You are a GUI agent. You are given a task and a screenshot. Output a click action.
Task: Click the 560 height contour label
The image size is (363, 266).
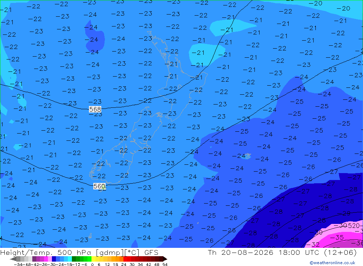[99, 186]
